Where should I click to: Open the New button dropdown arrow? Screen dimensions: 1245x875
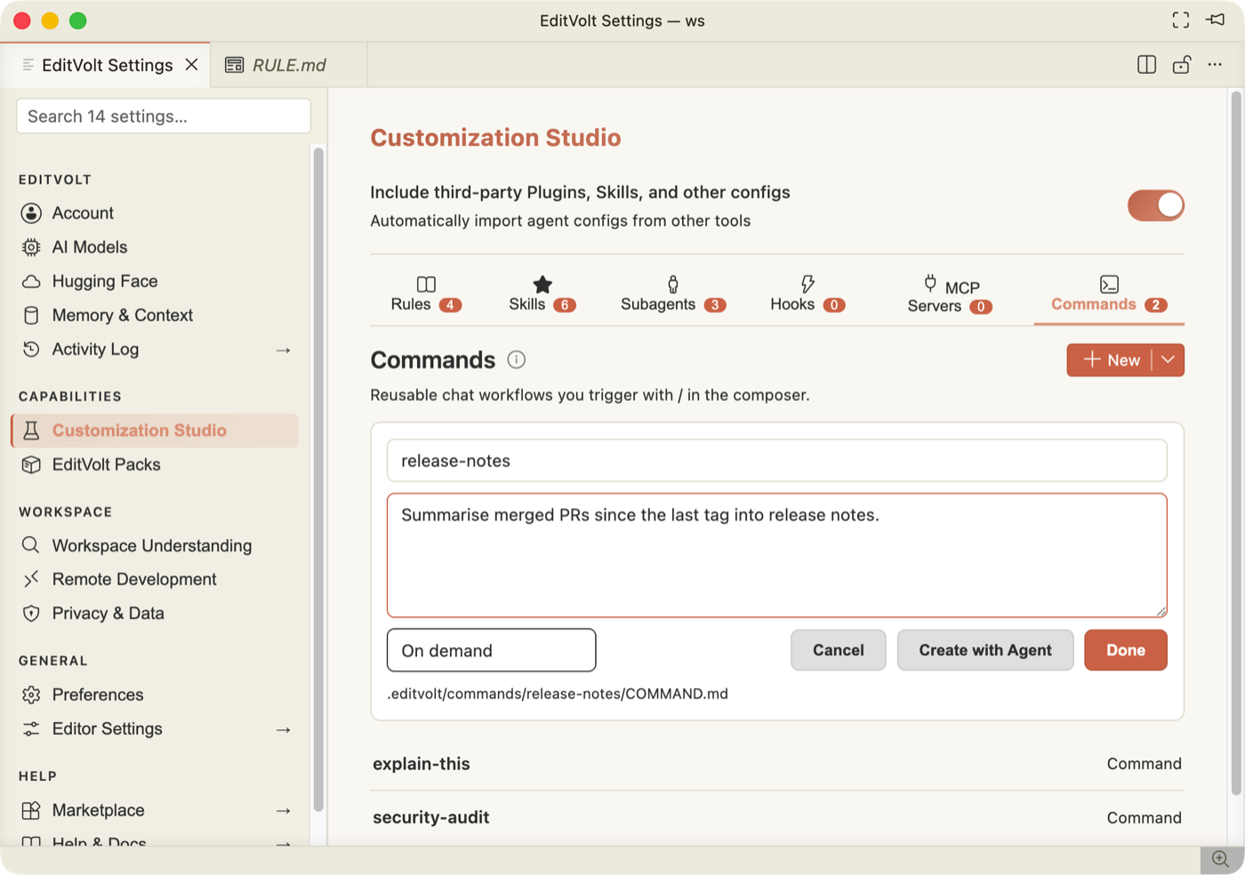tap(1169, 360)
